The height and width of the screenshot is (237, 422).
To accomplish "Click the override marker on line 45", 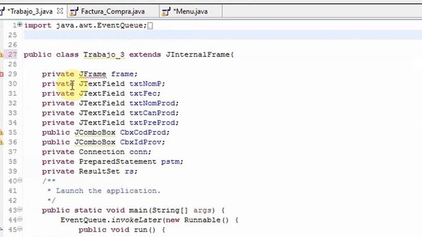I will 1,229.
